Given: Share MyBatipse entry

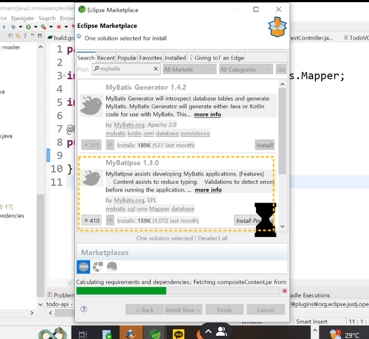Looking at the screenshot, I should (110, 221).
